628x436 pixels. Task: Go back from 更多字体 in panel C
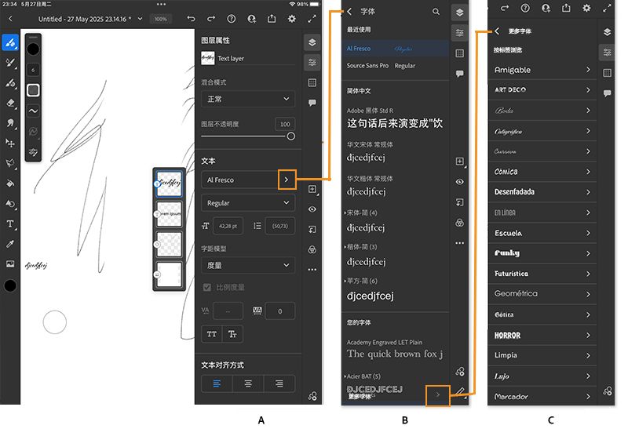(497, 31)
